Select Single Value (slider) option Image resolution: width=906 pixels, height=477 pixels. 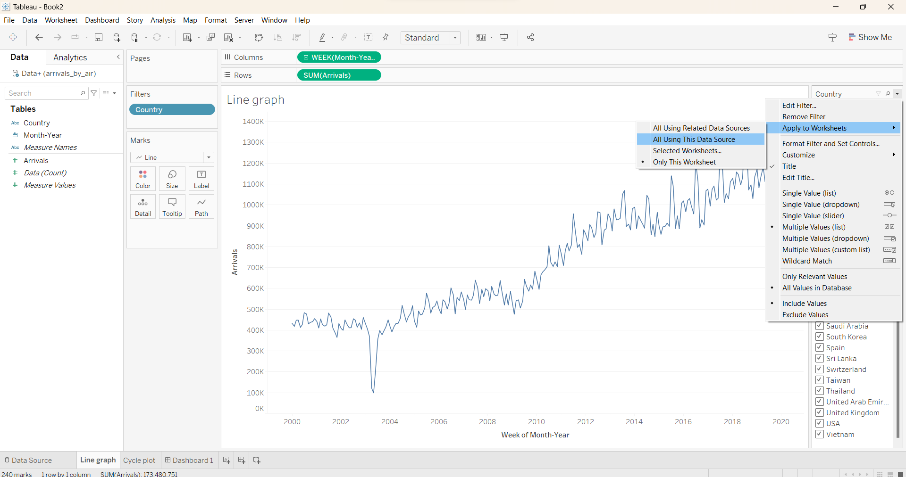pos(813,216)
